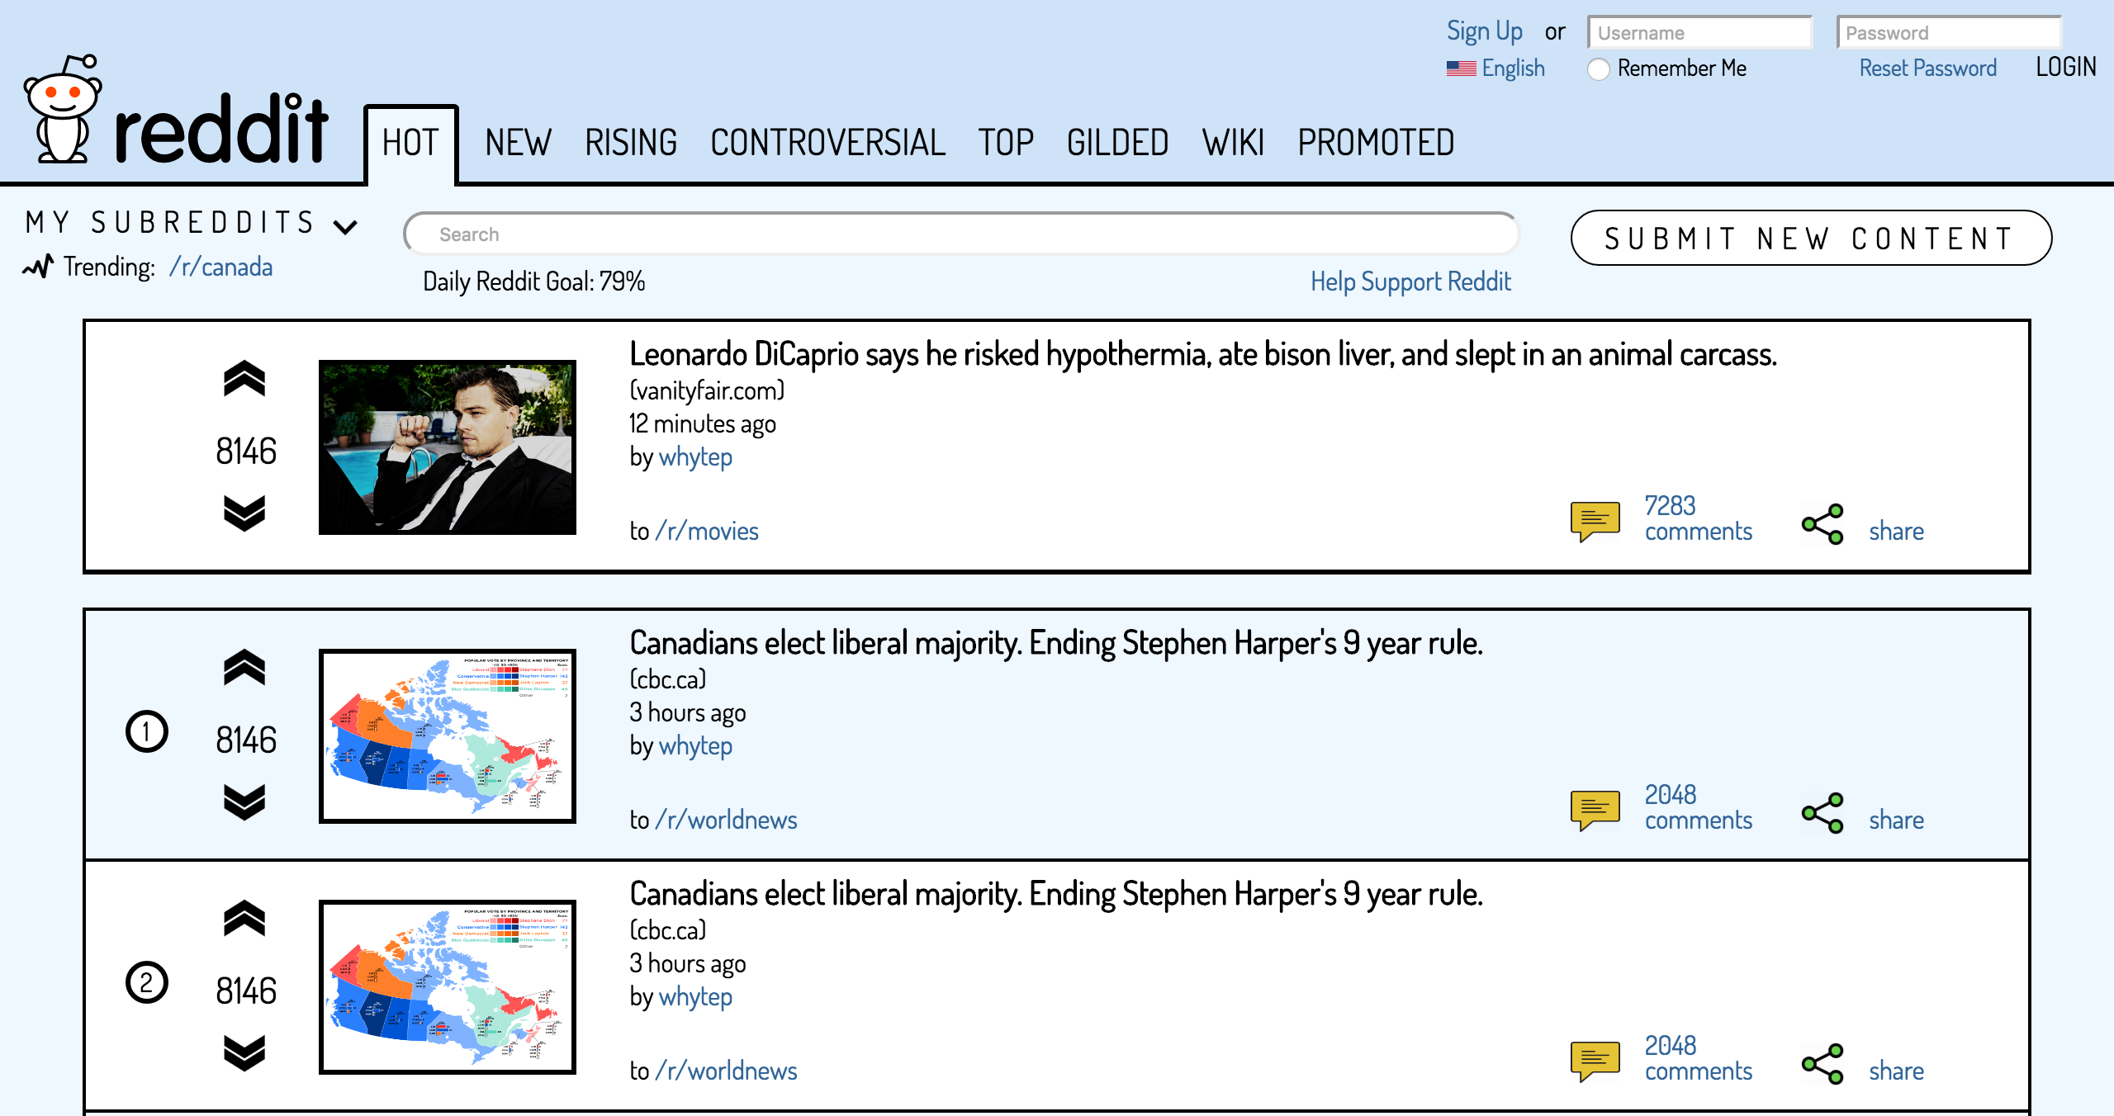Click the 12 minutes ago timestamp
The width and height of the screenshot is (2114, 1116).
coord(703,423)
